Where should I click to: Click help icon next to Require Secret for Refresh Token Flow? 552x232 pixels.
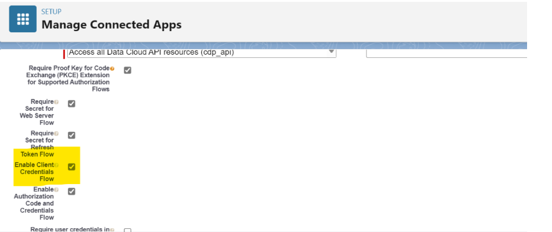[56, 134]
